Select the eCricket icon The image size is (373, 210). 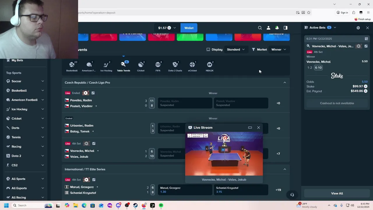coord(192,66)
